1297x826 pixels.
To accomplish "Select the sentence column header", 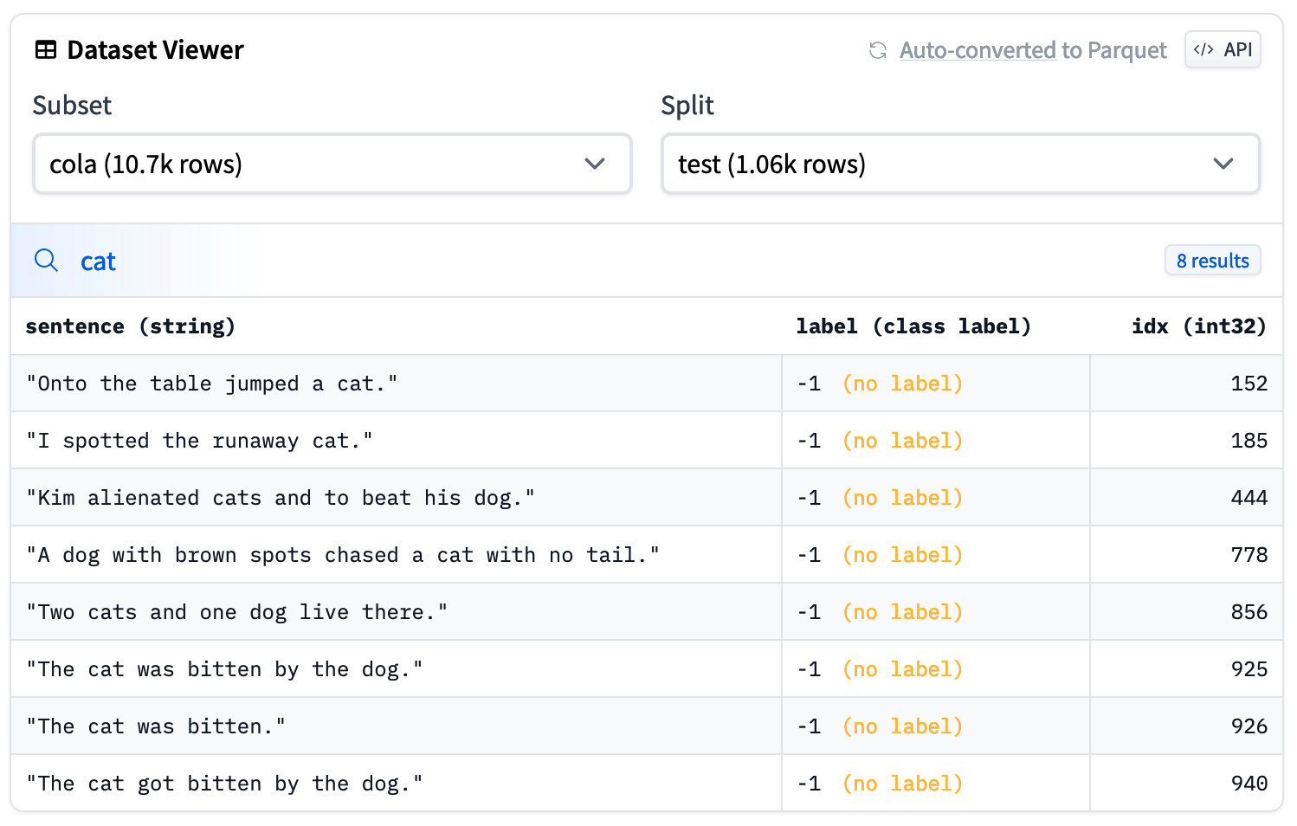I will click(x=130, y=326).
